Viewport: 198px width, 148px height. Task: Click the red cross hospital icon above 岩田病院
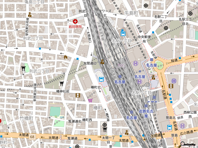pos(75,21)
